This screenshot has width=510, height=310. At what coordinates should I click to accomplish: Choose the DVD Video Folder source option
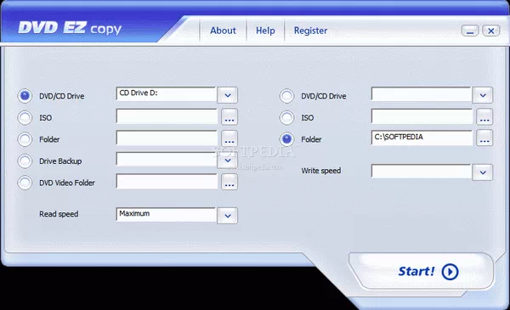point(25,183)
